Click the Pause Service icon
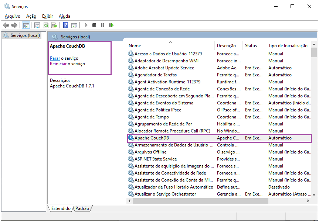 103,25
